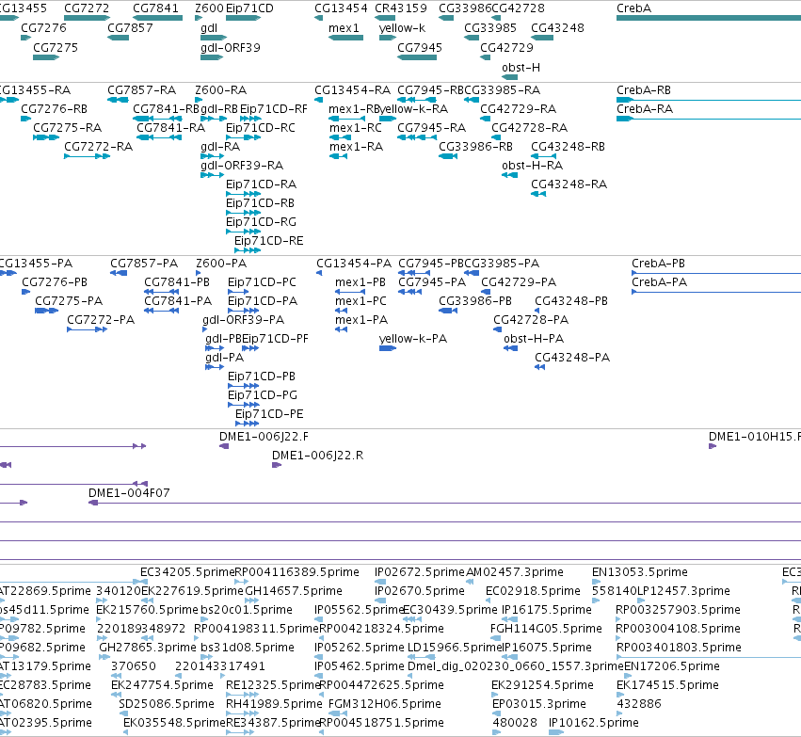Select the EN13053.5prime EST label

coord(640,572)
